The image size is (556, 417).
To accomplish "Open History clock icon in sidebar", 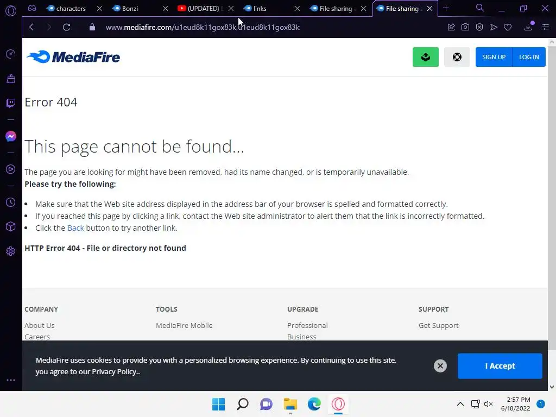I will [11, 202].
